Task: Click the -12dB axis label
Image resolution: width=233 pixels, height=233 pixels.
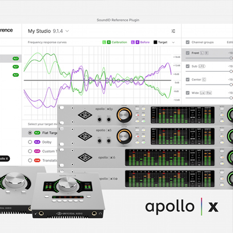Action: tap(177, 100)
